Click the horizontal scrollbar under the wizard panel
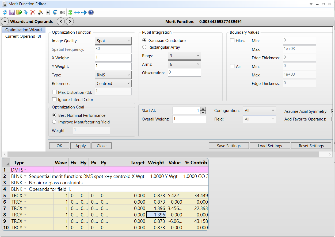The height and width of the screenshot is (237, 335). pyautogui.click(x=163, y=154)
